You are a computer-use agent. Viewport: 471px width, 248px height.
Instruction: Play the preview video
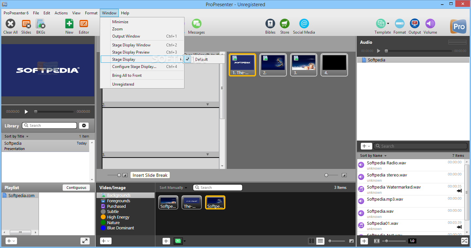click(x=26, y=111)
